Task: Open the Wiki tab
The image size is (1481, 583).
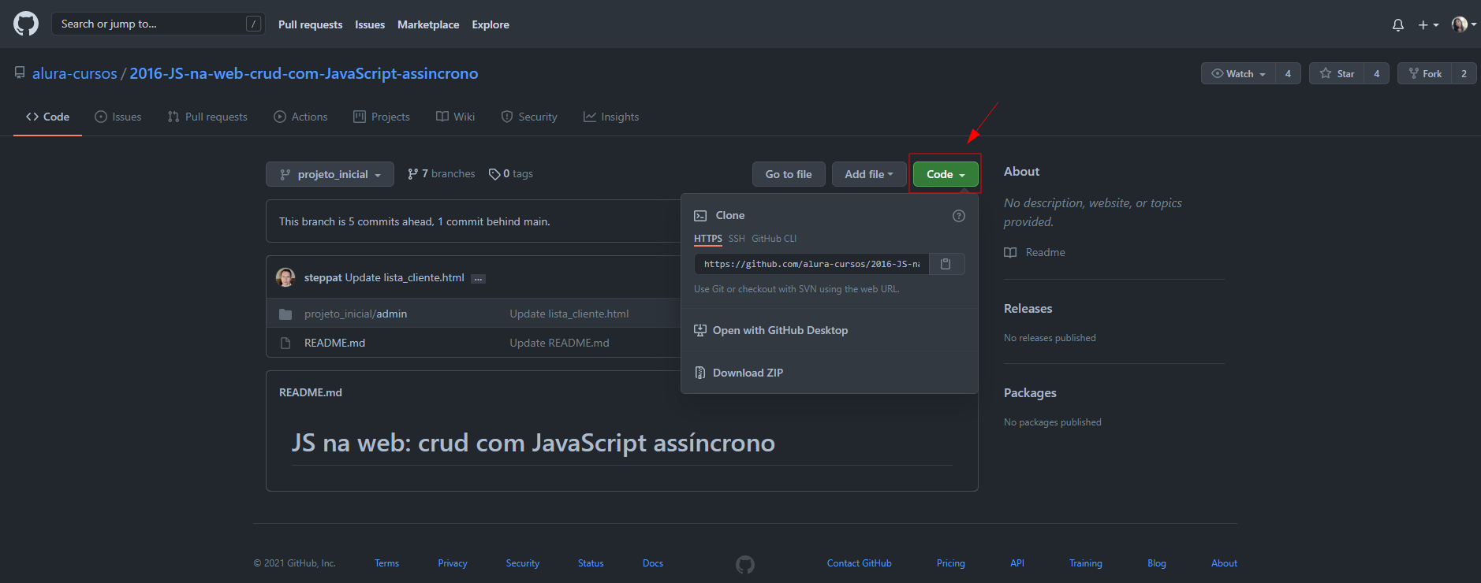Action: (456, 117)
